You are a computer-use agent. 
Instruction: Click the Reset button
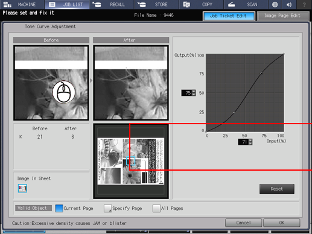[277, 189]
